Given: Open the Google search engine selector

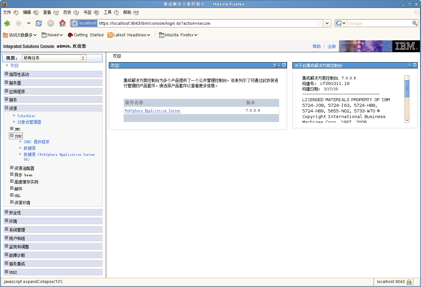Looking at the screenshot, I should 341,23.
